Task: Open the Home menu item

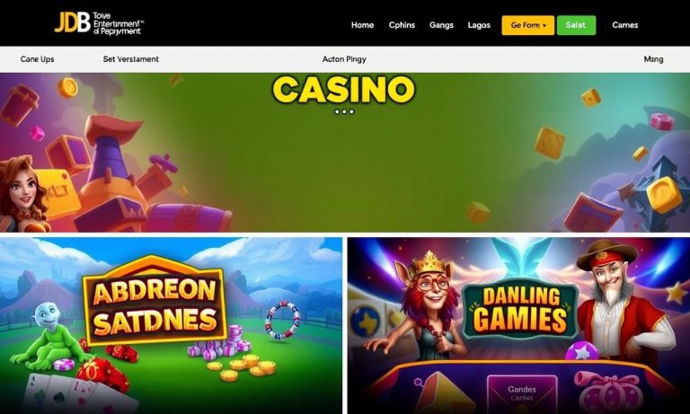Action: point(362,25)
